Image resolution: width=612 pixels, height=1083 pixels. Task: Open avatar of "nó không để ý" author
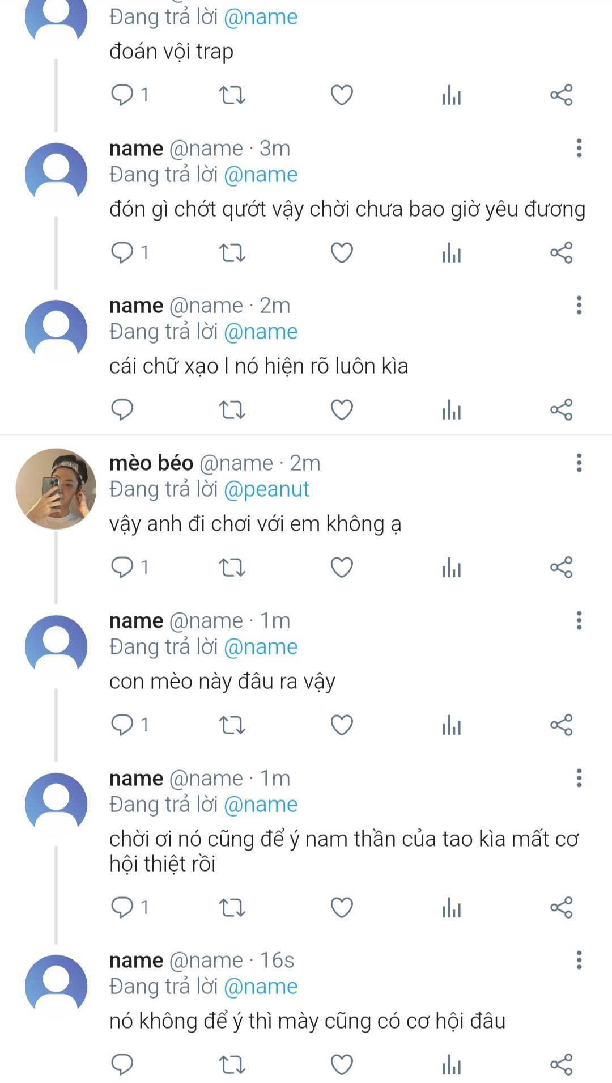(x=56, y=986)
